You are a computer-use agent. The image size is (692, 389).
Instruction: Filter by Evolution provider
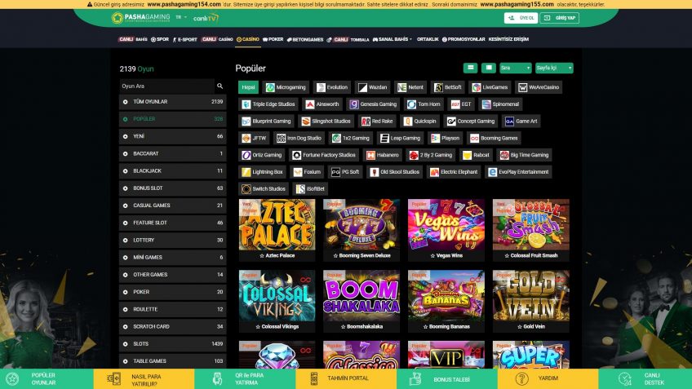pyautogui.click(x=333, y=87)
